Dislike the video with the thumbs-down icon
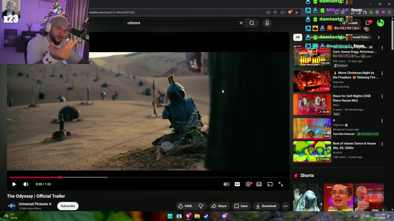The image size is (394, 221). [x=201, y=206]
